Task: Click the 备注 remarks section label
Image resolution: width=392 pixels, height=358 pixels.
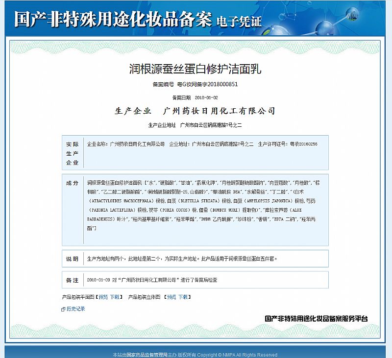Action: click(x=73, y=280)
